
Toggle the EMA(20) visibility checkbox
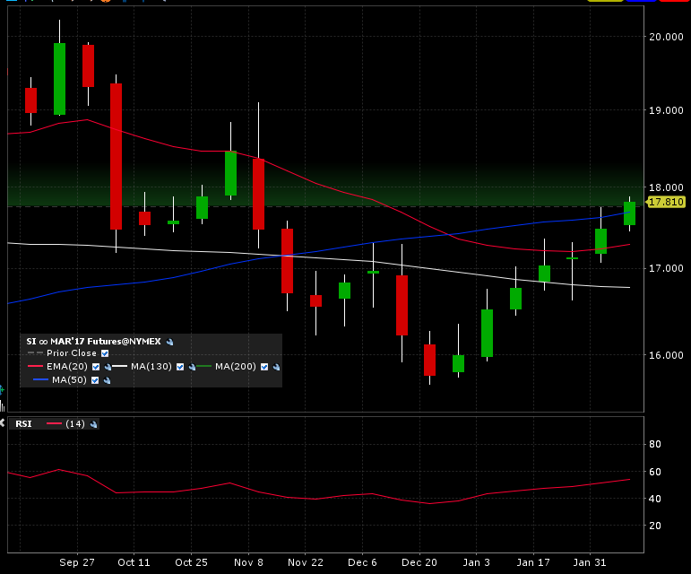(x=96, y=367)
